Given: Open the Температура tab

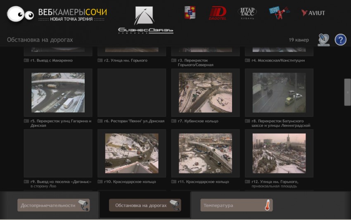Looking at the screenshot, I should point(237,205).
